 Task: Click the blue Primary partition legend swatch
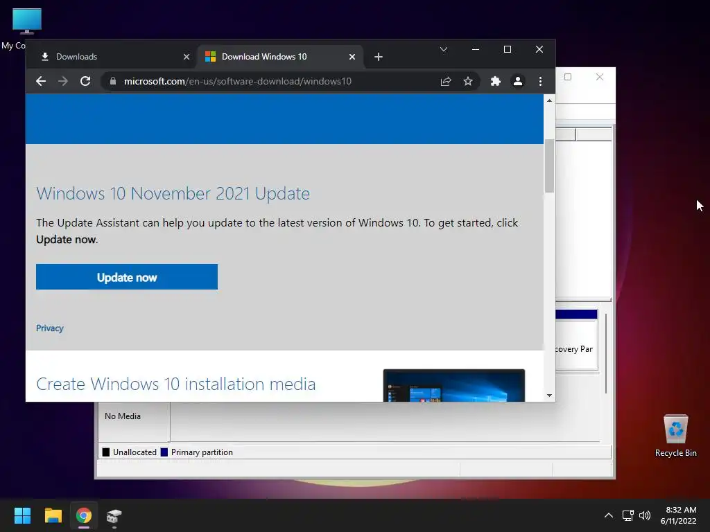click(x=164, y=452)
